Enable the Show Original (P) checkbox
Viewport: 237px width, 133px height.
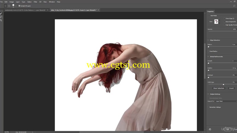[x=224, y=22]
